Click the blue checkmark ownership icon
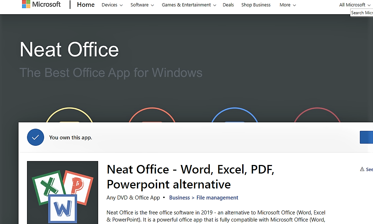Screen dimensions: 373x224 coord(36,137)
